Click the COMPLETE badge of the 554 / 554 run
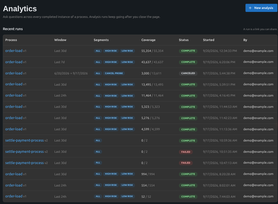The height and width of the screenshot is (204, 278). click(x=188, y=185)
